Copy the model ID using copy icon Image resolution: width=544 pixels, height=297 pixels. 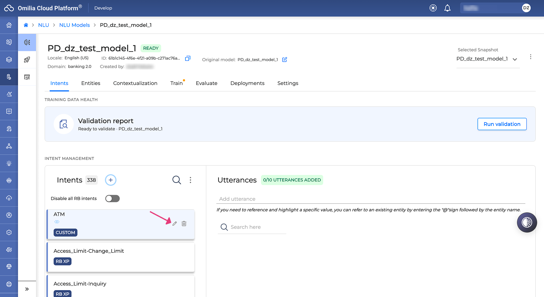tap(188, 58)
